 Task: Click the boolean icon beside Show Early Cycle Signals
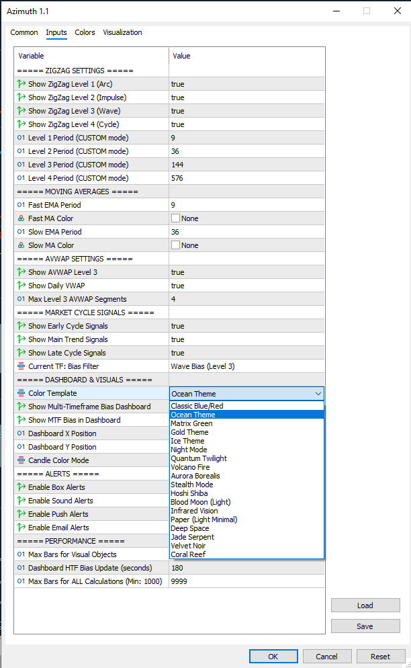click(x=21, y=326)
